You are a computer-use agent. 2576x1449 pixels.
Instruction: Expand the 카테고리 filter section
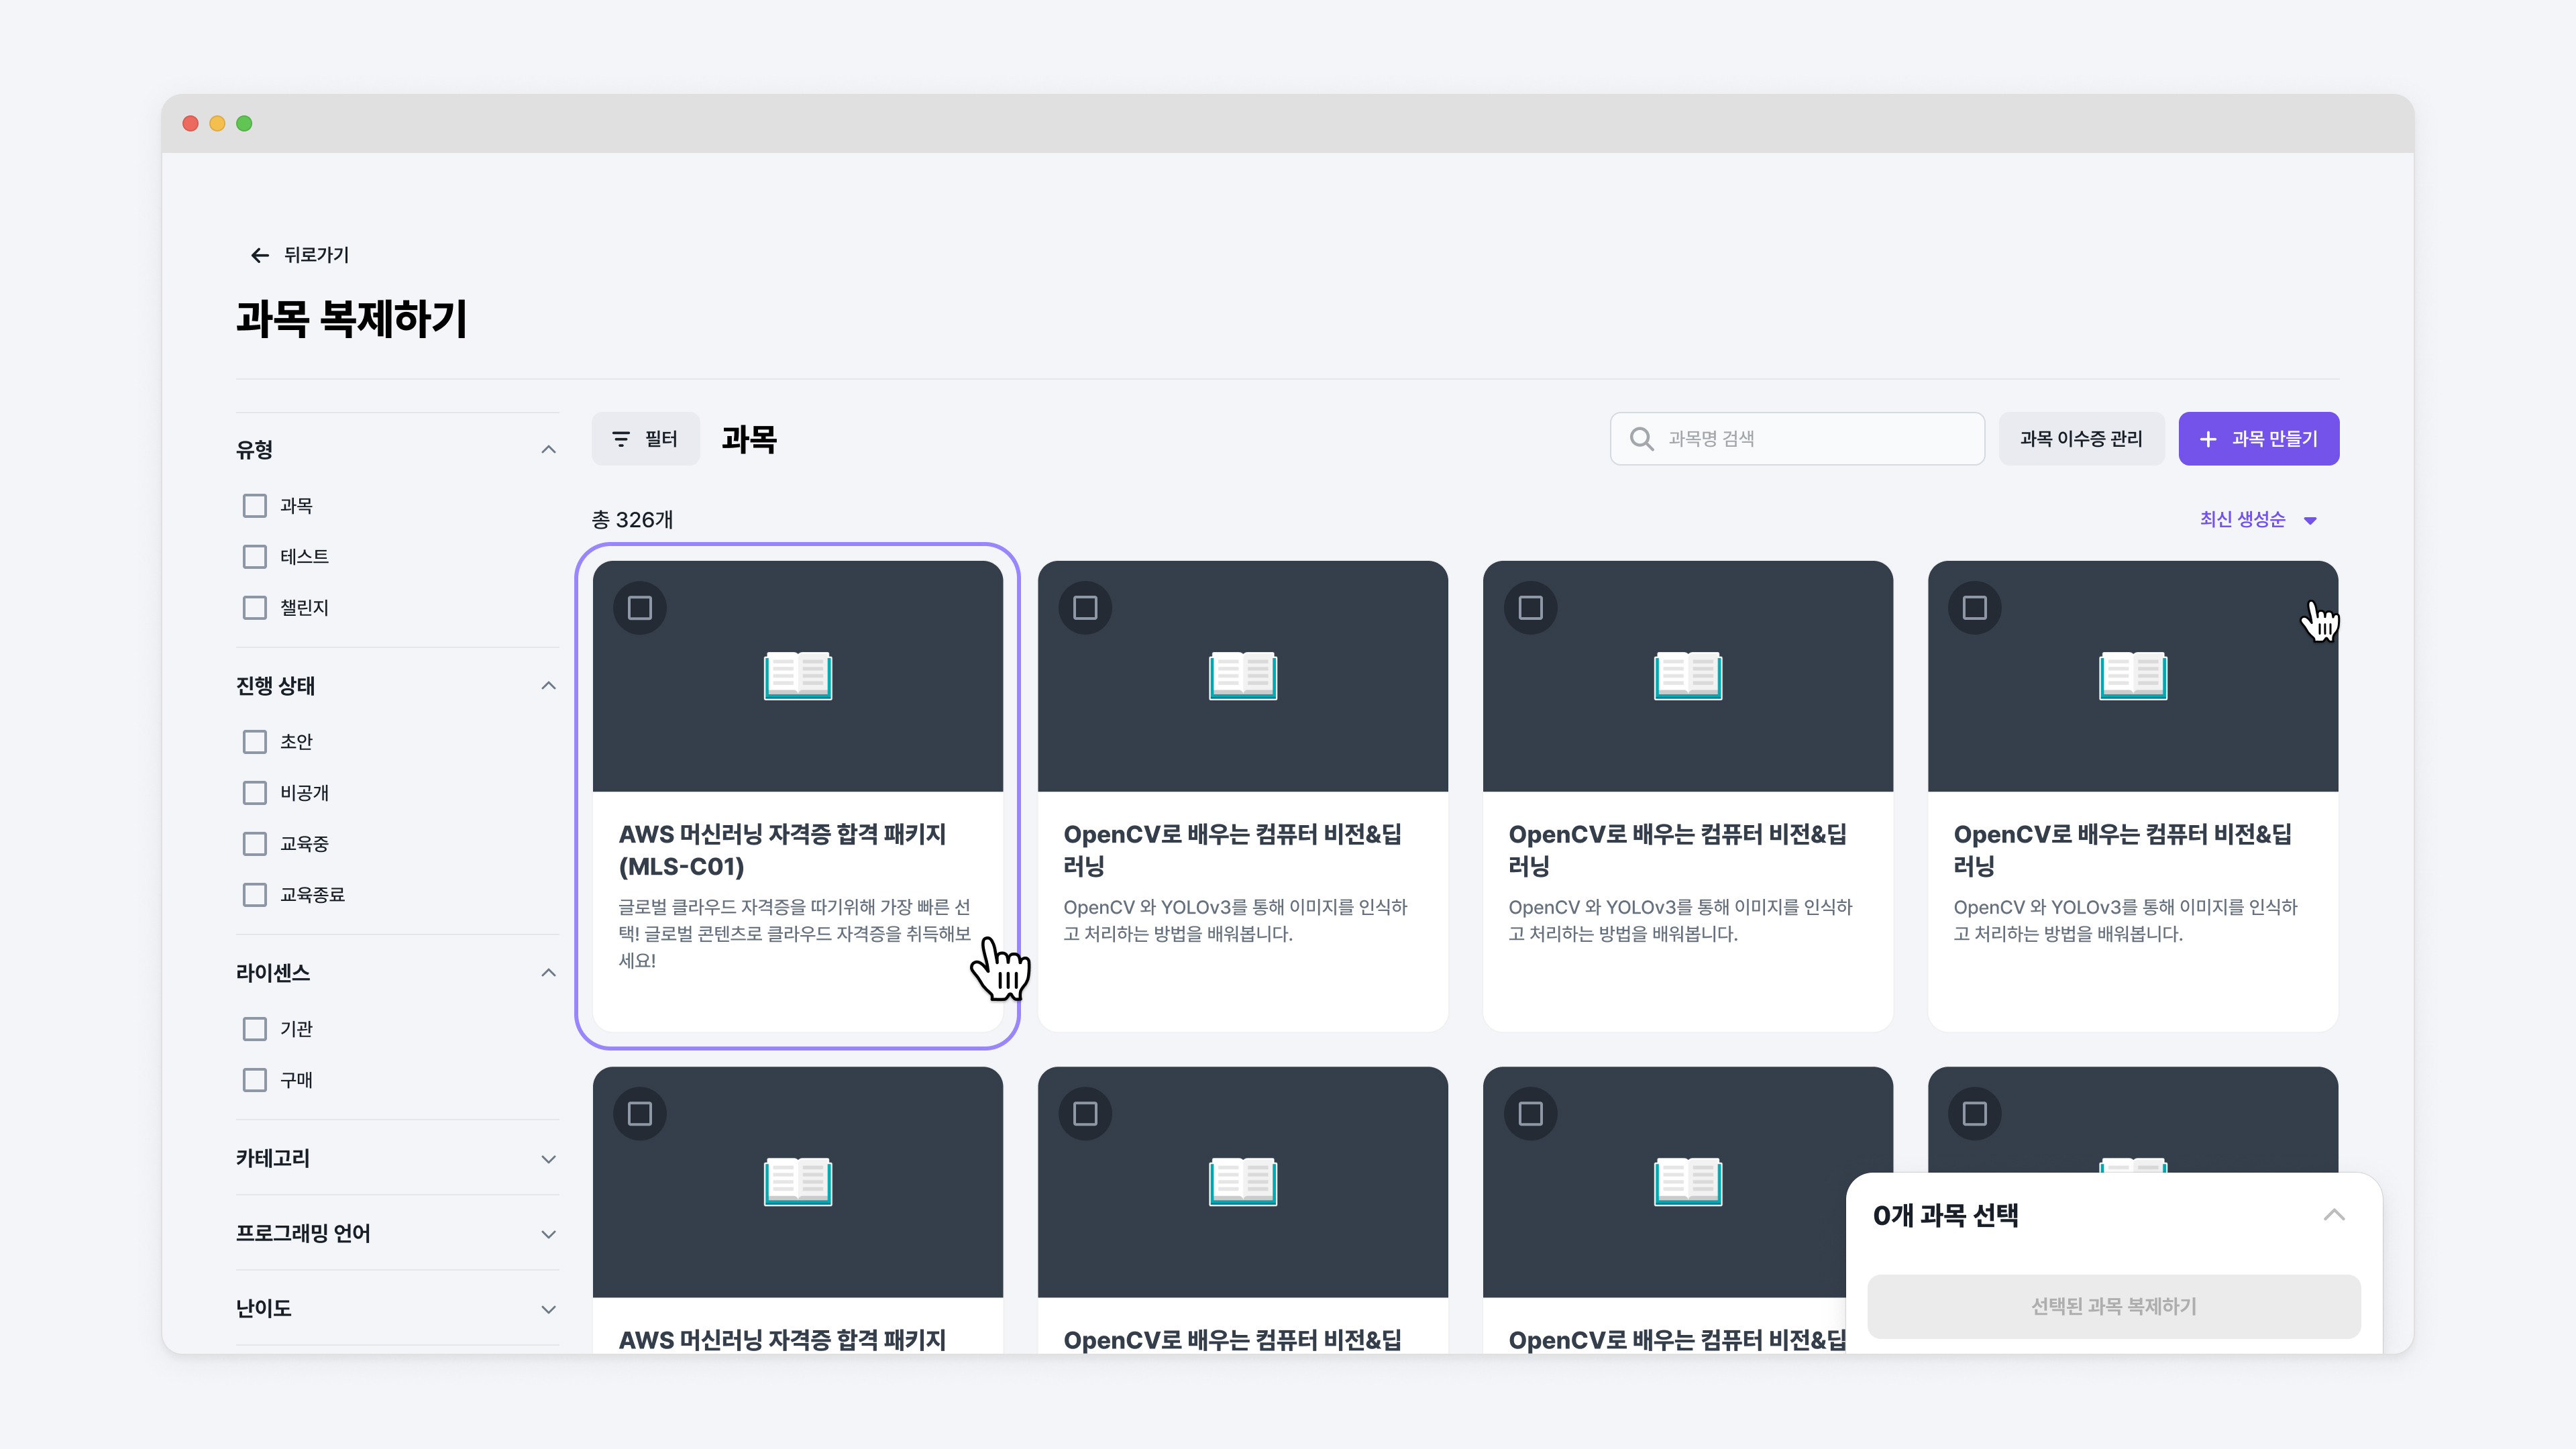tap(548, 1159)
